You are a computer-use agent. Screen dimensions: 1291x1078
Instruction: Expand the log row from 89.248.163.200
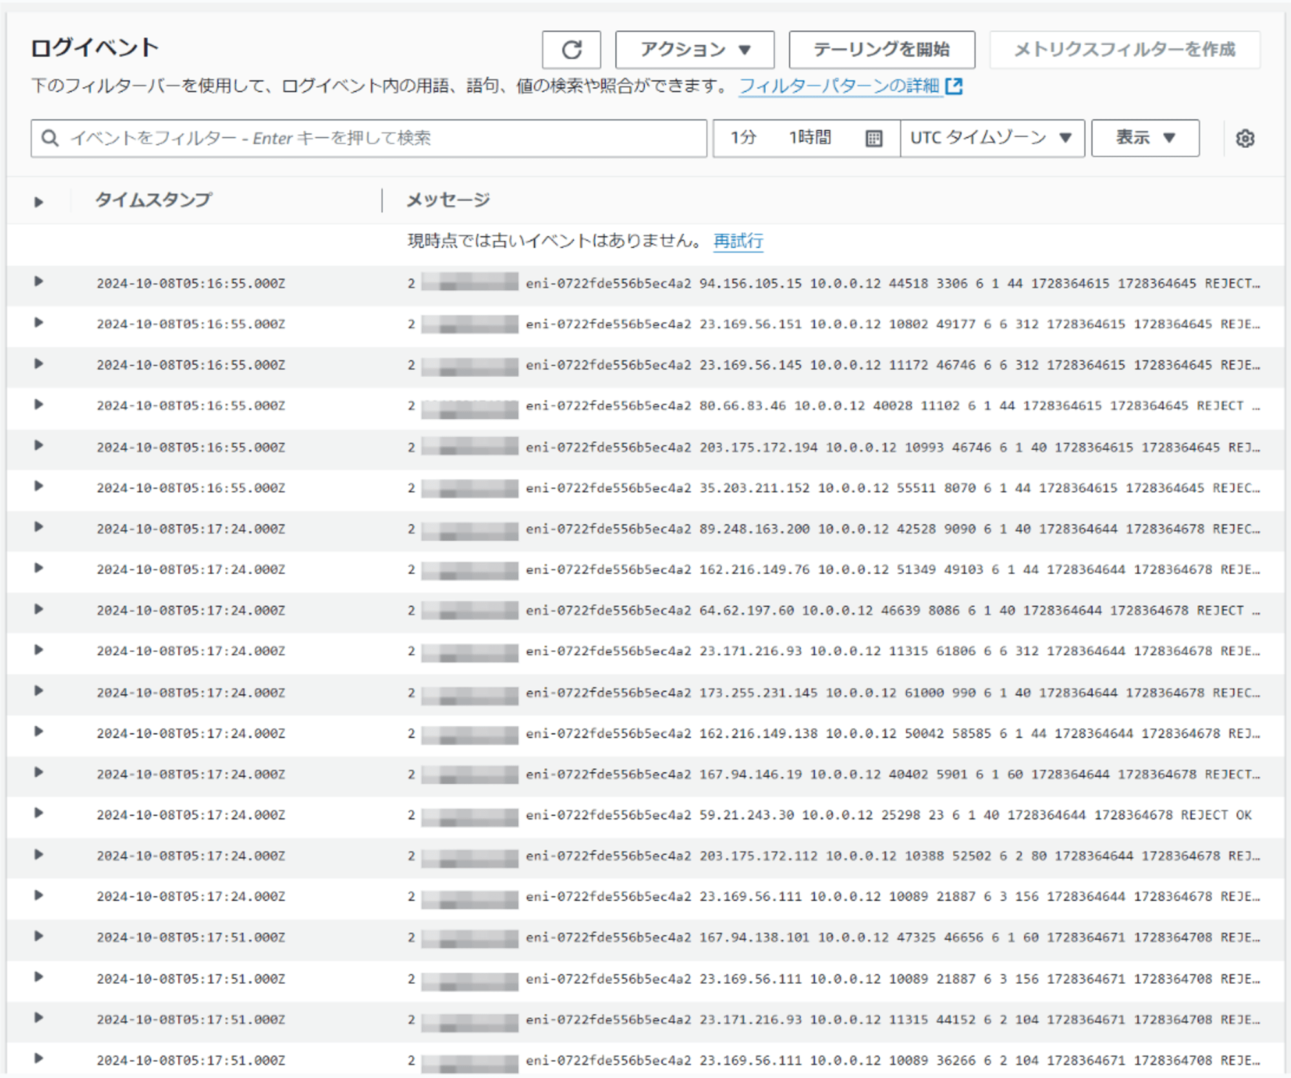[x=39, y=527]
